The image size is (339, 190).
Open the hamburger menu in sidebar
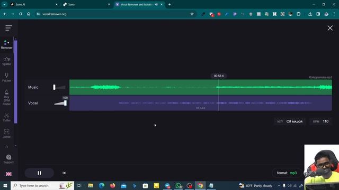coord(8,28)
